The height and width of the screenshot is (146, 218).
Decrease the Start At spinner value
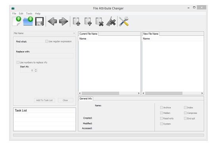36,71
